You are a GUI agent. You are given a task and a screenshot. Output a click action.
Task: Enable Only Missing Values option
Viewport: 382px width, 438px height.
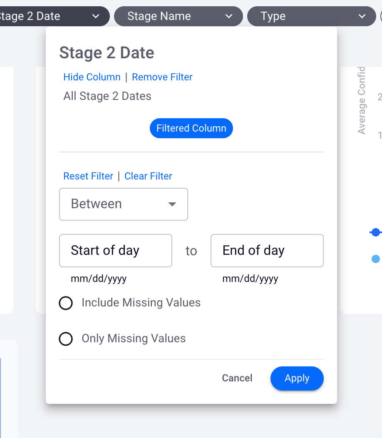(66, 339)
